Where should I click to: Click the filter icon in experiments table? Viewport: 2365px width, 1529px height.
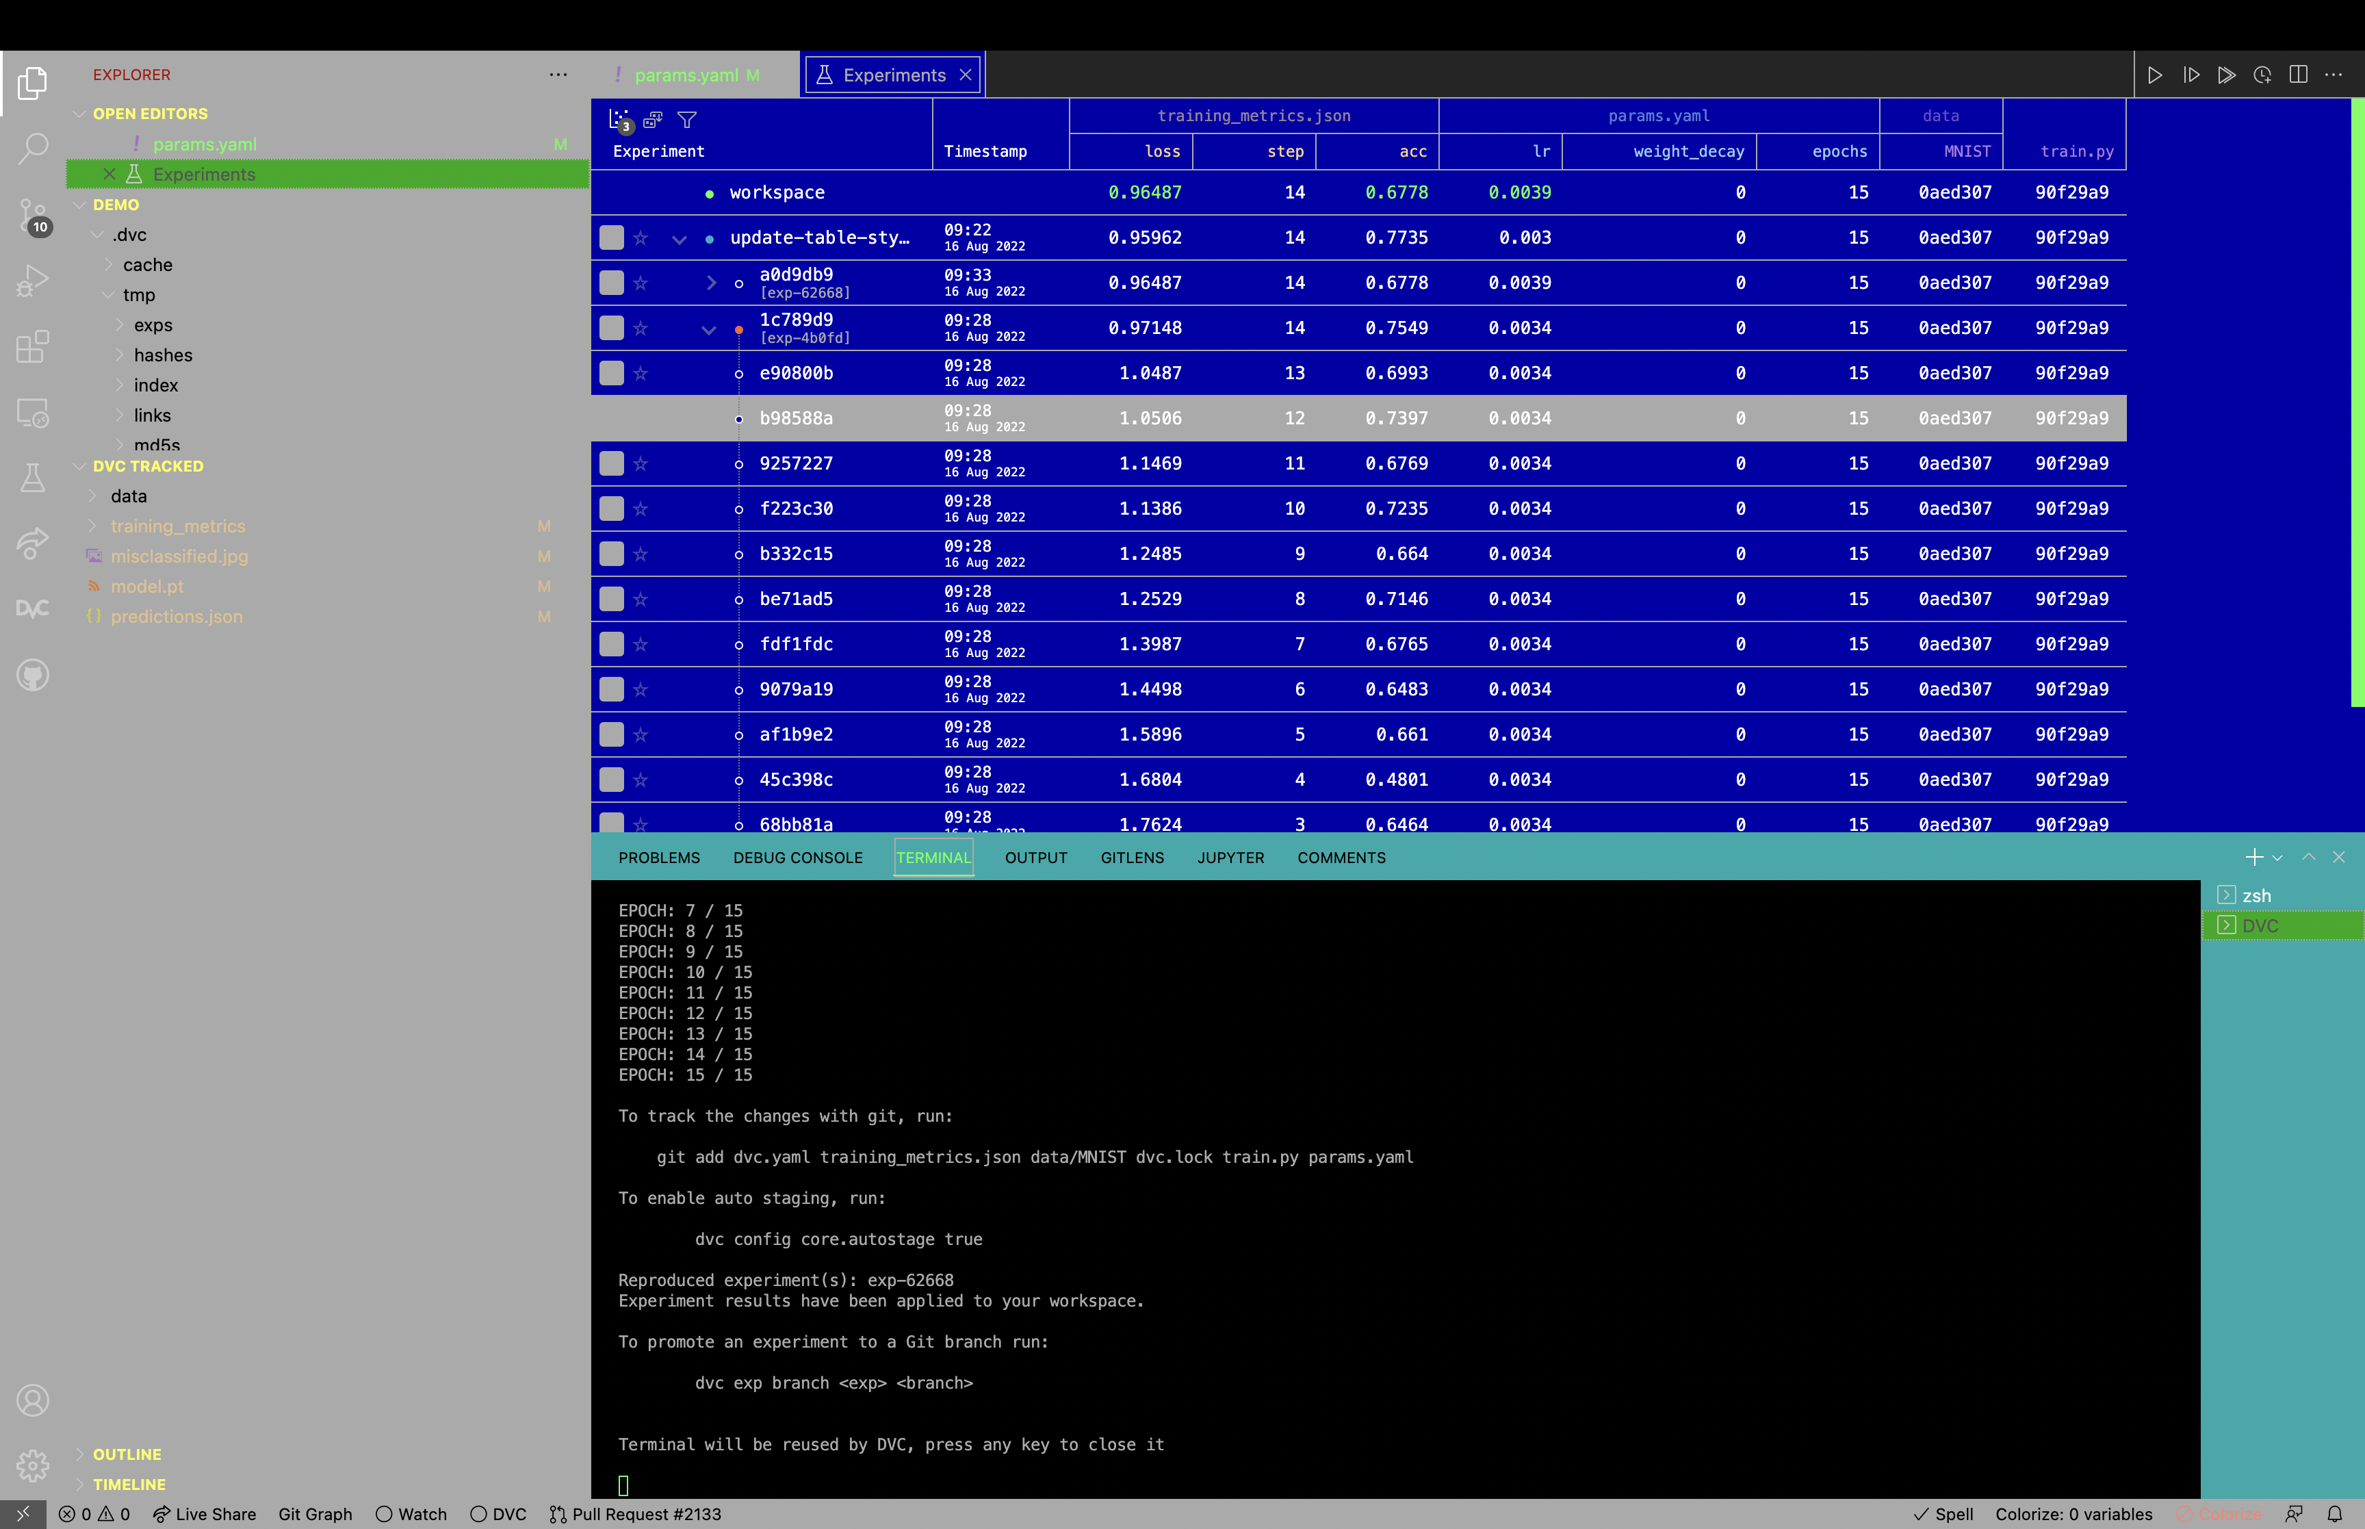tap(687, 120)
